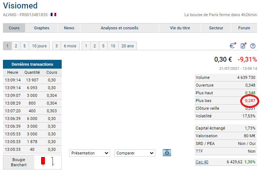Click the euro alert icon with plus

[x=233, y=46]
